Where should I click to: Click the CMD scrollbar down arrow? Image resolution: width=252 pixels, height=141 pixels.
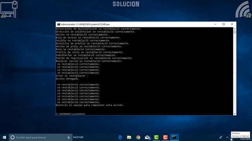tap(235, 114)
